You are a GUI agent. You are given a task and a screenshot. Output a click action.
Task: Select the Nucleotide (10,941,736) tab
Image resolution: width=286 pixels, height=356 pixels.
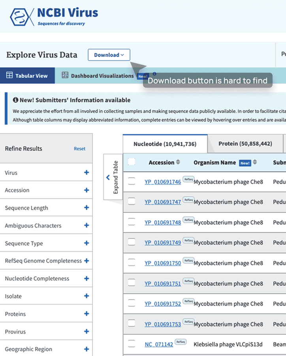pos(165,144)
